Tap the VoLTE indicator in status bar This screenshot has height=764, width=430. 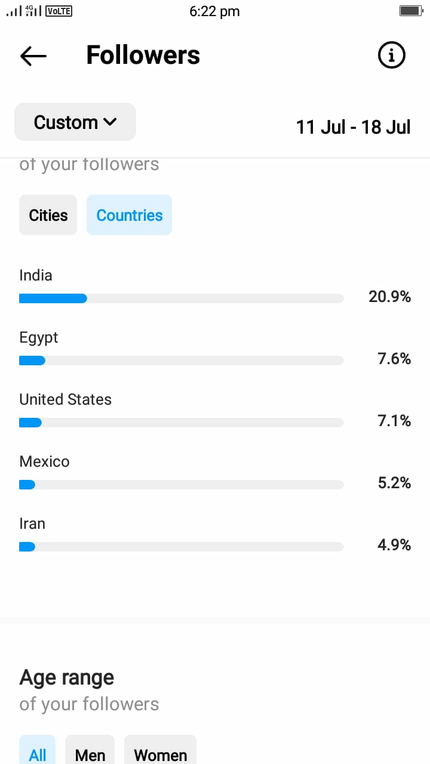(59, 11)
